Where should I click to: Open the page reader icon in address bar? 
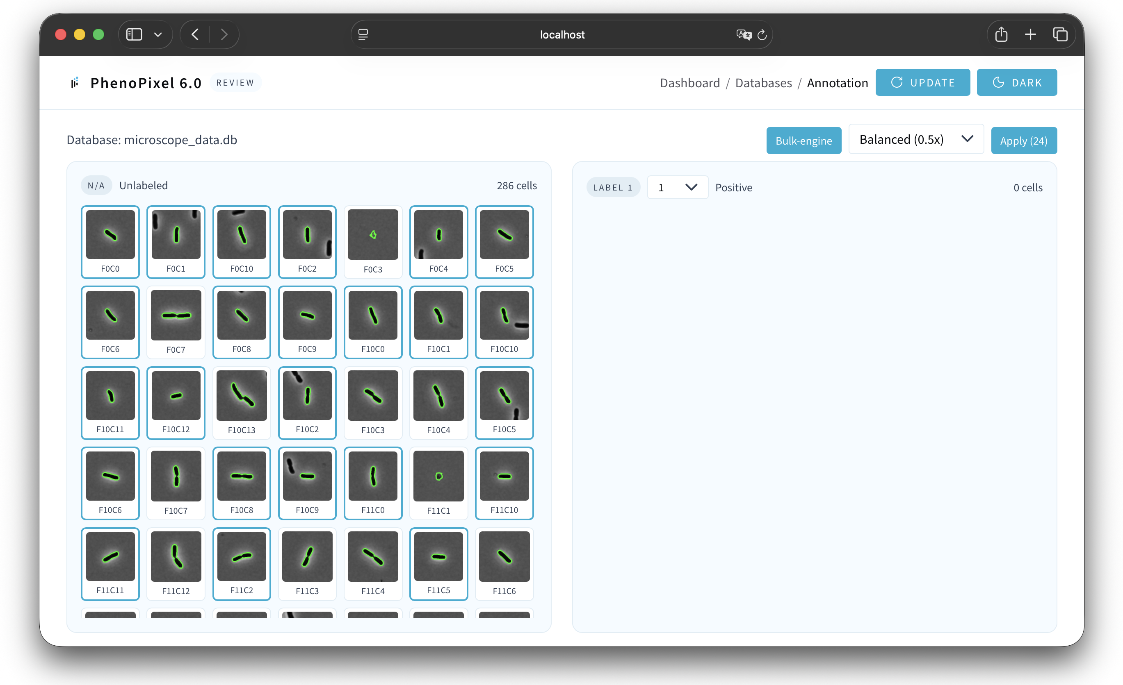pos(363,34)
